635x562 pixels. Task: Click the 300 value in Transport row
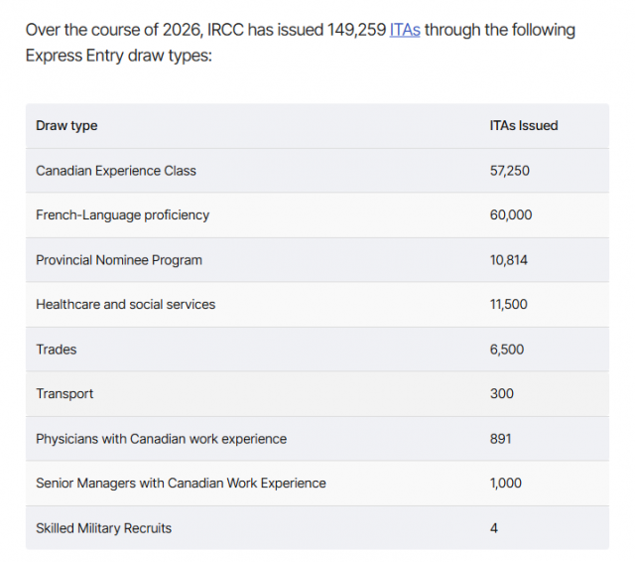(x=502, y=393)
